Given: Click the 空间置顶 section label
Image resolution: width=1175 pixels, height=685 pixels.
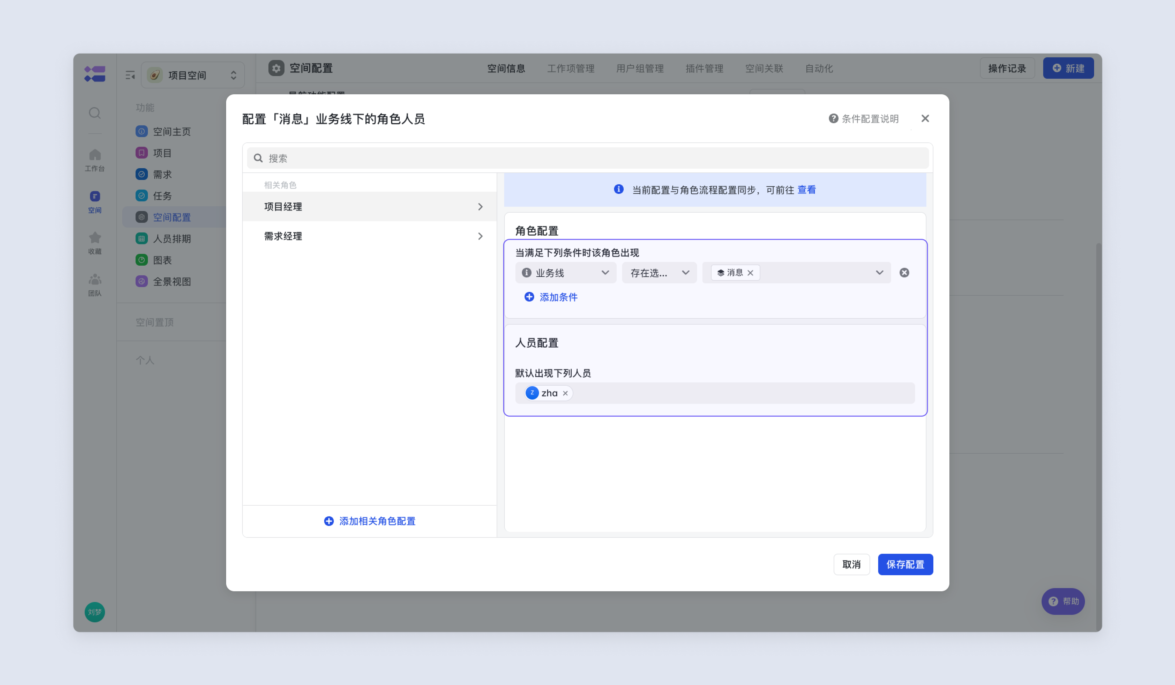Looking at the screenshot, I should pos(154,322).
